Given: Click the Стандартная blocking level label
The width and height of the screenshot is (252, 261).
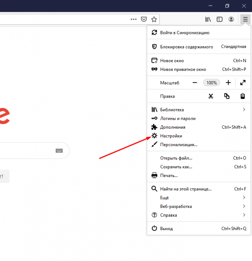Looking at the screenshot, I should tap(234, 47).
